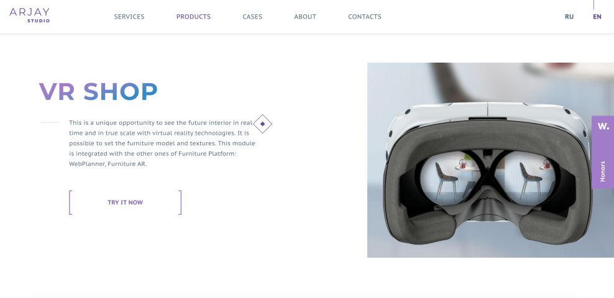The height and width of the screenshot is (298, 614).
Task: Navigate to Contacts
Action: coord(365,16)
